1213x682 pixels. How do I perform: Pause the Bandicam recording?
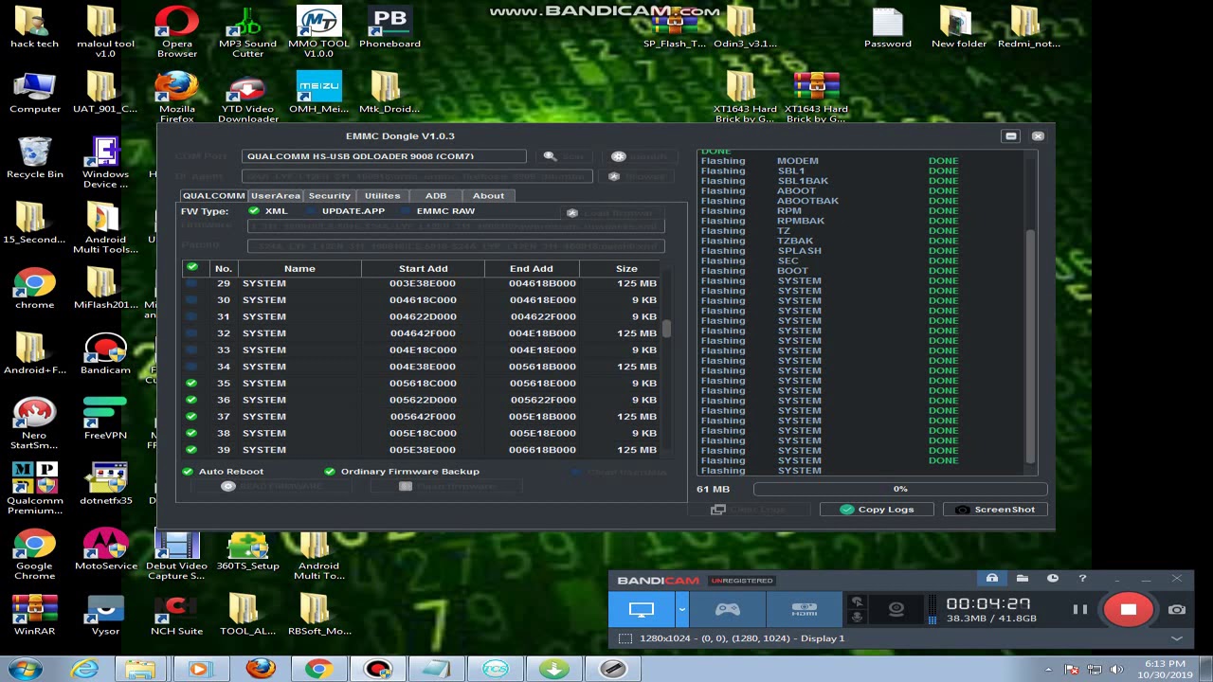[x=1079, y=610]
